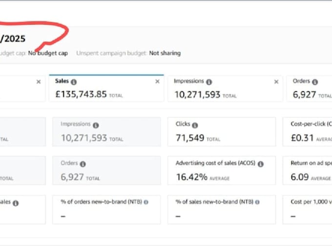Viewport: 332px width, 246px height.
Task: Select the Sales metric card
Action: pyautogui.click(x=106, y=88)
